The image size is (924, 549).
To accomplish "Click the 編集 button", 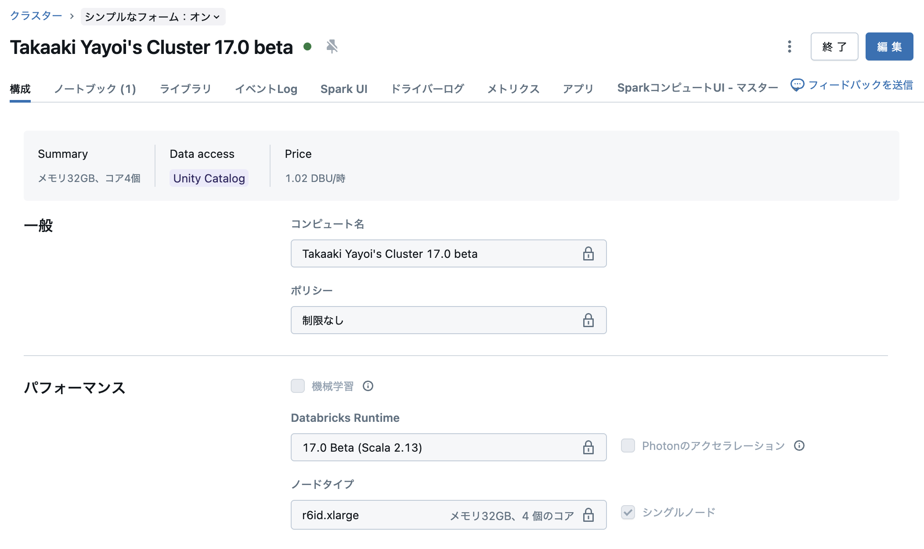I will point(889,46).
